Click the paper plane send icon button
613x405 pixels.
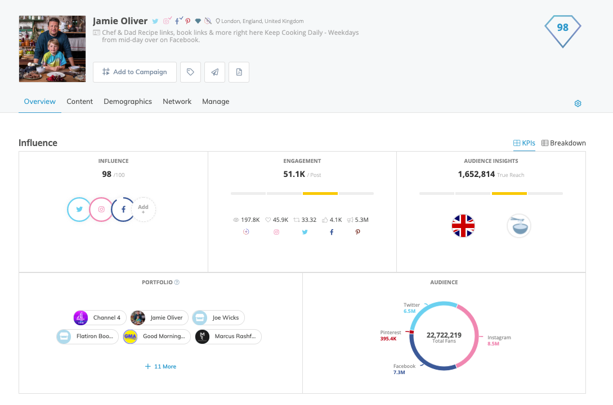pyautogui.click(x=214, y=72)
